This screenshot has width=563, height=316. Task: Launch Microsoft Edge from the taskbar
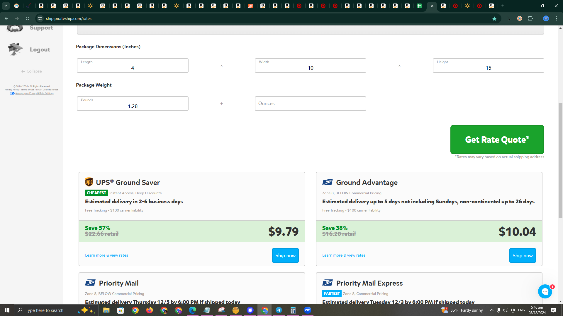(193, 310)
